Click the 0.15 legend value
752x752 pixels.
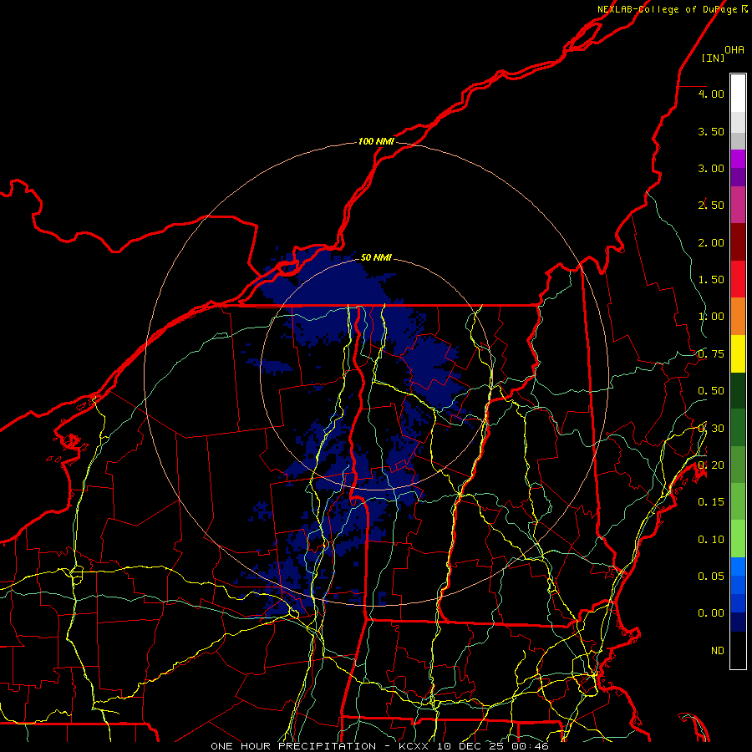tap(711, 502)
